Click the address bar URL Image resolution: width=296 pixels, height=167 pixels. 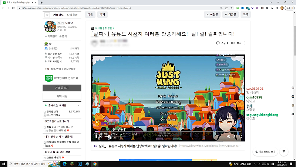pyautogui.click(x=76, y=8)
